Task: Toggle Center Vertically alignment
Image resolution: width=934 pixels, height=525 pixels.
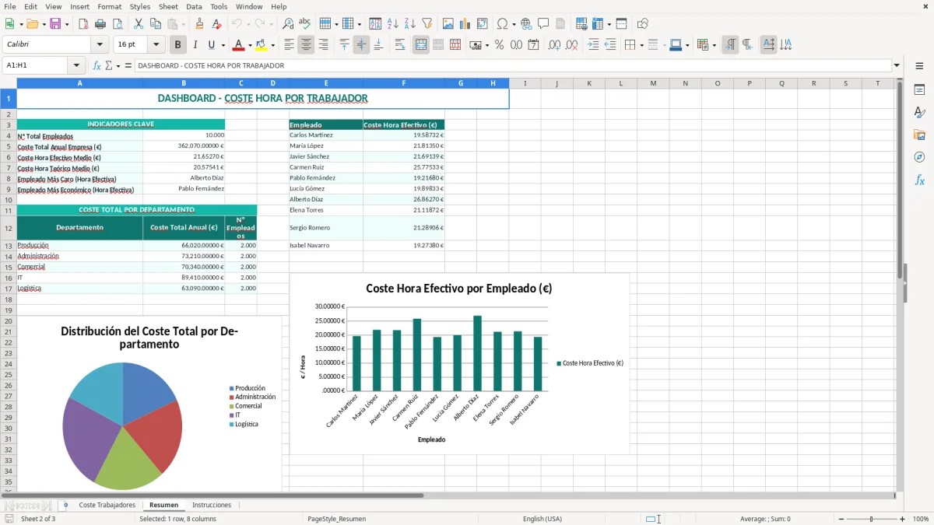Action: 361,45
